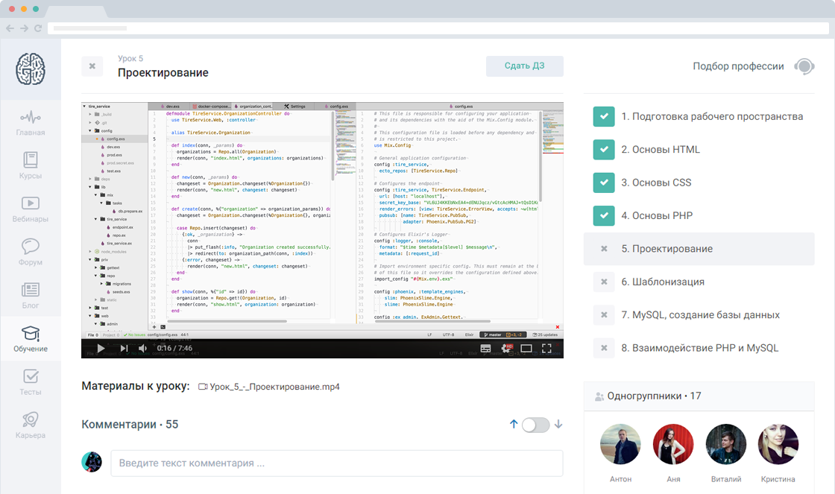Open Вебинары from the sidebar

(x=31, y=203)
